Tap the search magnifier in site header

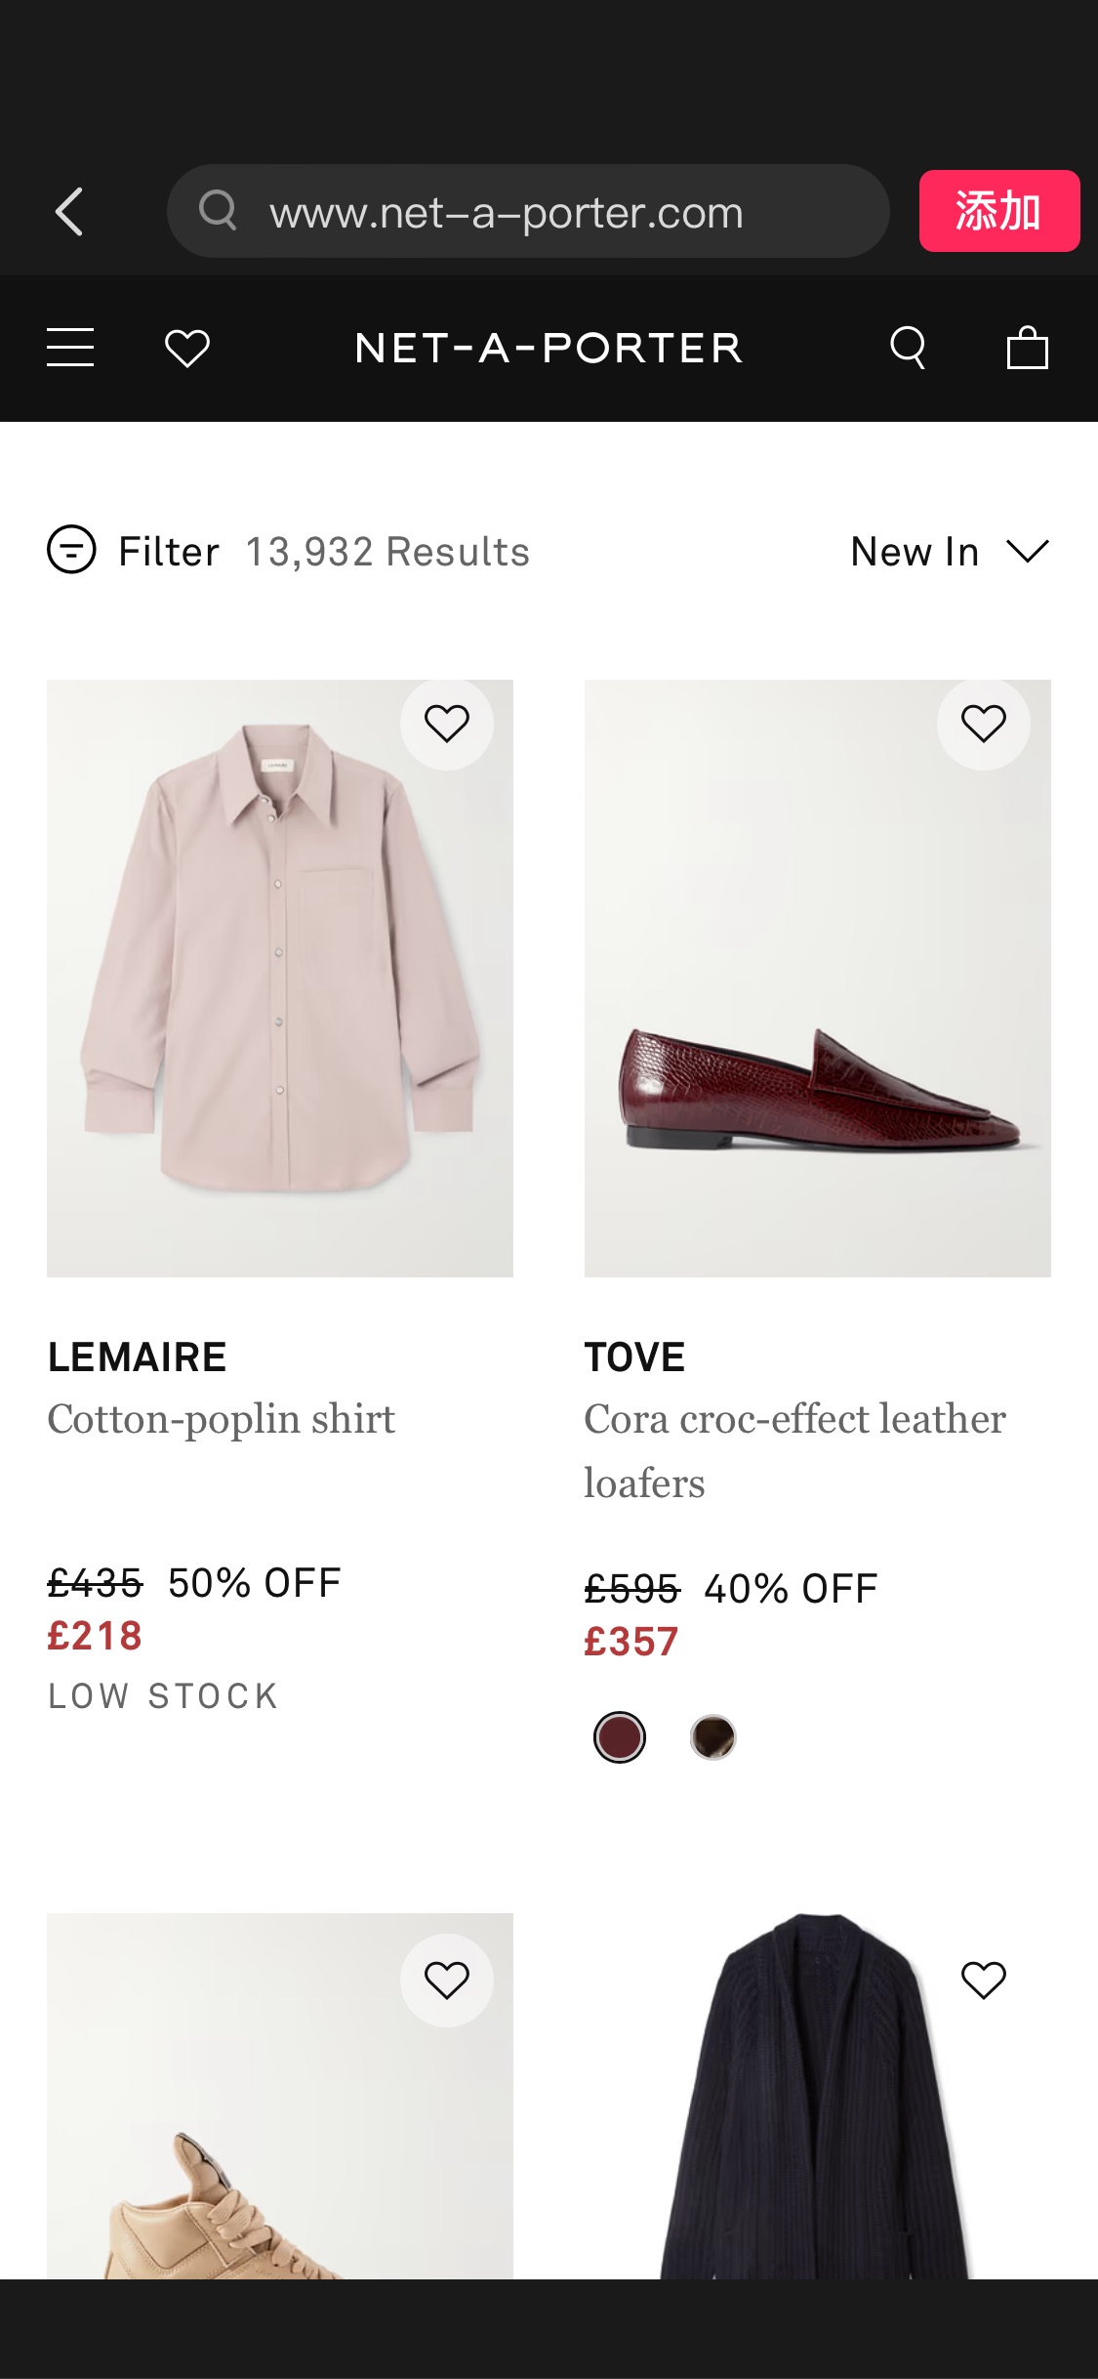[x=908, y=348]
